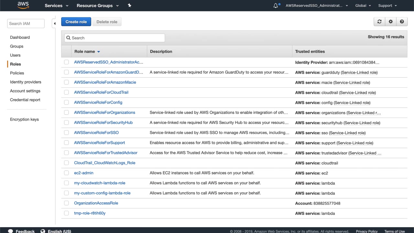Click the help question mark icon
414x233 pixels.
(x=402, y=22)
